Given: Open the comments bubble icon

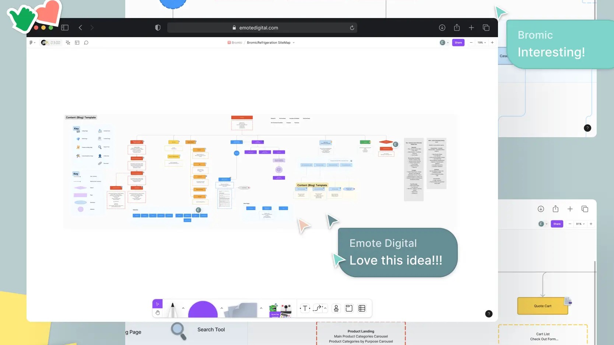Looking at the screenshot, I should tap(86, 43).
